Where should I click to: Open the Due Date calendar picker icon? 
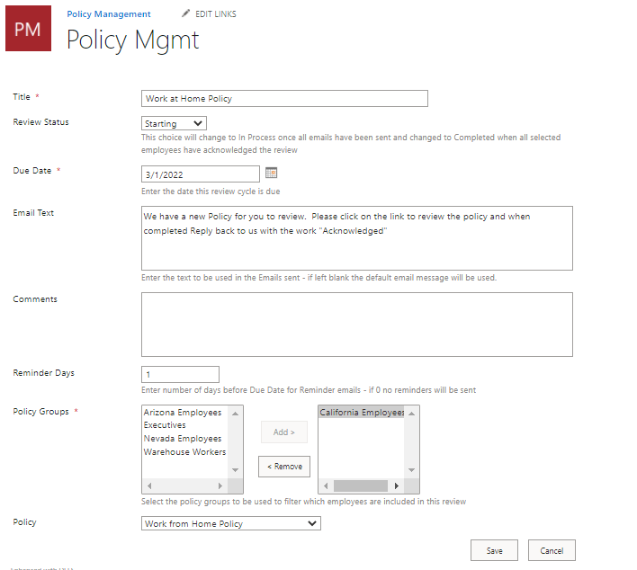(271, 173)
